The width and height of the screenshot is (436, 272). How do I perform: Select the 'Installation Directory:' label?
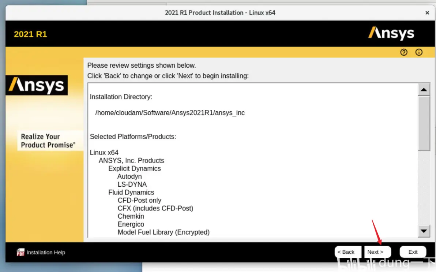pos(121,97)
